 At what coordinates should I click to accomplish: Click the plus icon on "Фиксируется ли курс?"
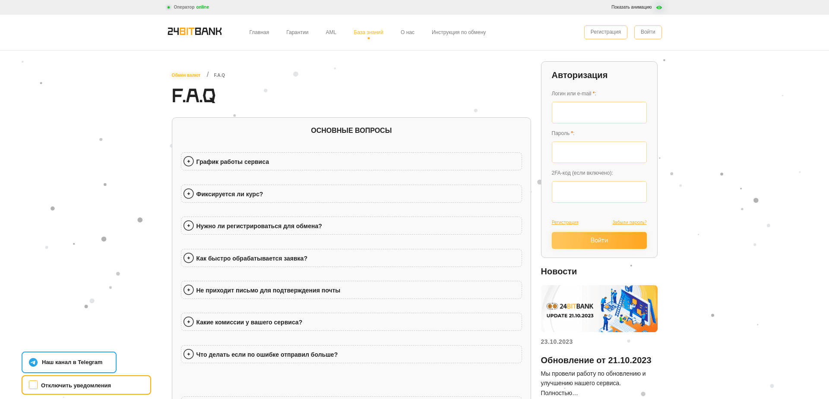[188, 193]
